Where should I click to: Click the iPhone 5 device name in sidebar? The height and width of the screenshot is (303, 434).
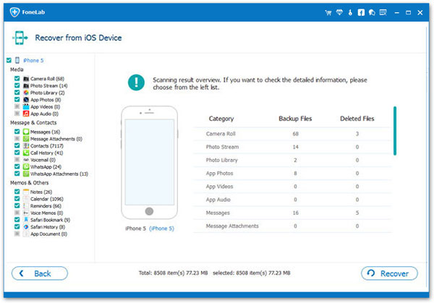tap(33, 60)
